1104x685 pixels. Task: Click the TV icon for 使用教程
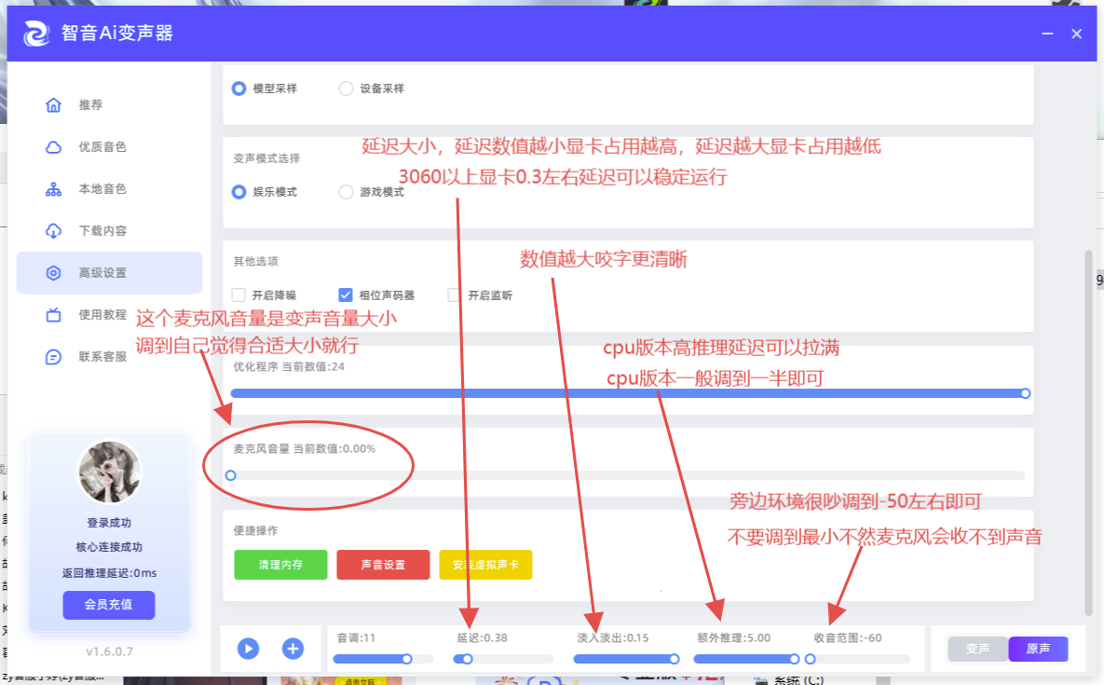[x=53, y=315]
